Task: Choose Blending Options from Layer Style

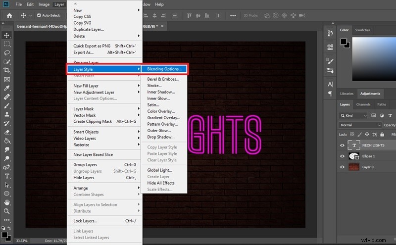Action: pos(164,69)
